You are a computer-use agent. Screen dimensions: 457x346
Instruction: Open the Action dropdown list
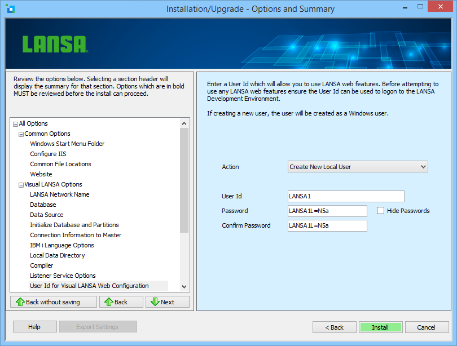pos(358,167)
